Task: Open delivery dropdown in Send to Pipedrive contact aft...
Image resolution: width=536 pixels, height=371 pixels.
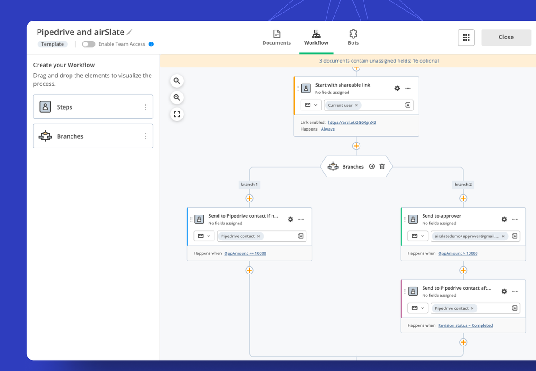Action: [x=418, y=308]
